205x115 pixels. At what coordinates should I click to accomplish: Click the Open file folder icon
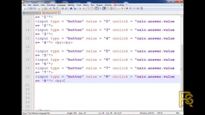[27, 9]
